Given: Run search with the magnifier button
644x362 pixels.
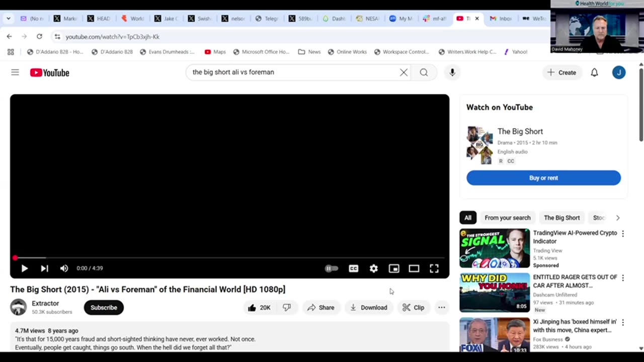Looking at the screenshot, I should click(424, 72).
